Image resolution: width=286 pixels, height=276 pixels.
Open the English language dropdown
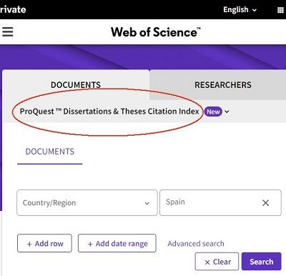(240, 10)
